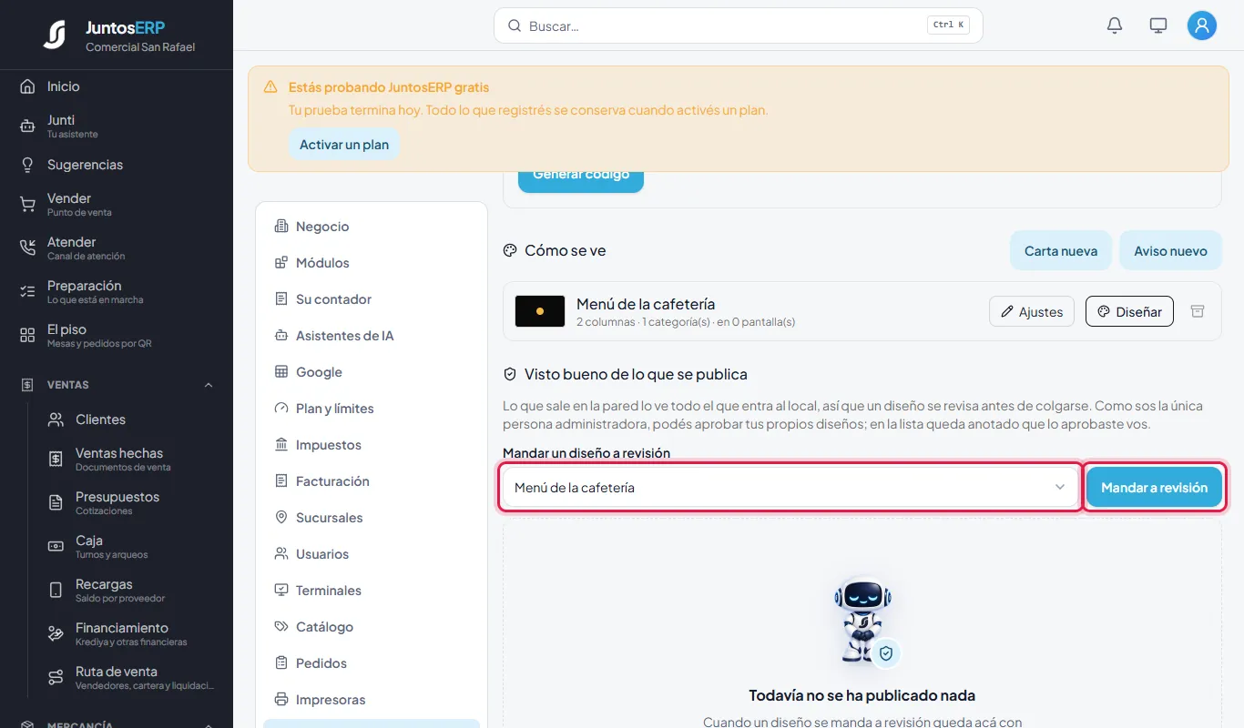Screen dimensions: 1244x728
Task: Click the Ventas hechas receipt icon
Action: coord(56,460)
